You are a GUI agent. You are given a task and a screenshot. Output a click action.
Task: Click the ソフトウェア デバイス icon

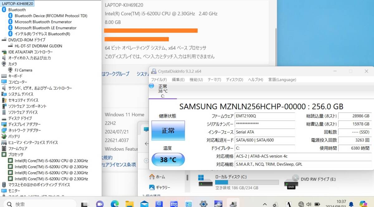tap(4, 112)
